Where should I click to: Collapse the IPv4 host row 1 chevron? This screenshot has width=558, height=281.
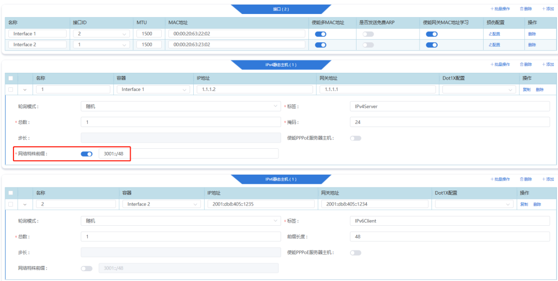25,89
